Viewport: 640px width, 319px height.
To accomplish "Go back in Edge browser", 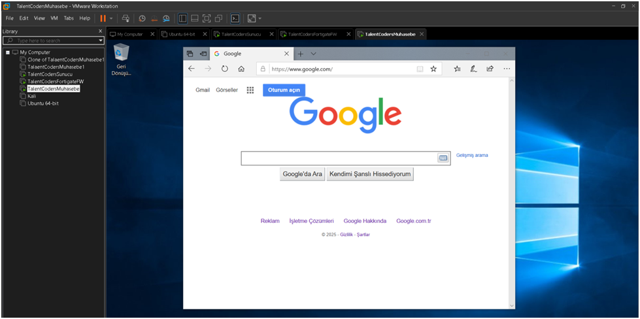I will coord(192,69).
